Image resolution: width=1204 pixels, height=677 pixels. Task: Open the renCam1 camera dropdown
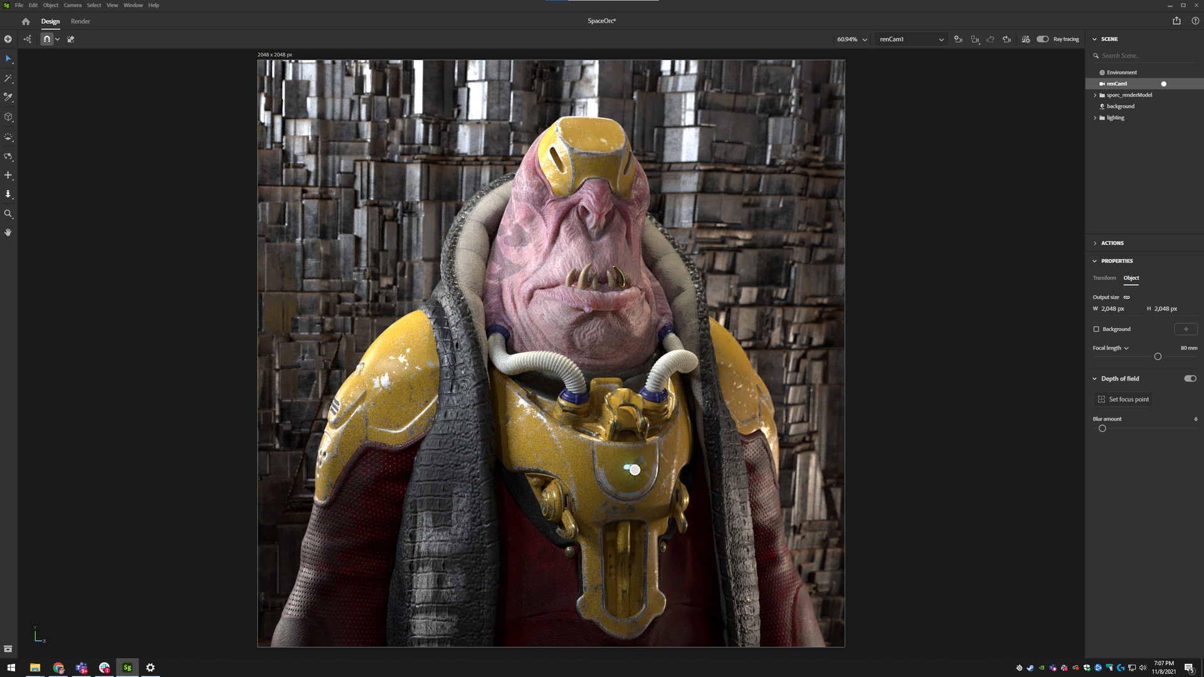[x=911, y=39]
